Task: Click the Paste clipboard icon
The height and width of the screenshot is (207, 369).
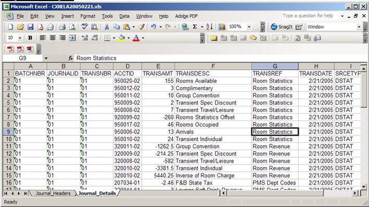Action: [127, 27]
